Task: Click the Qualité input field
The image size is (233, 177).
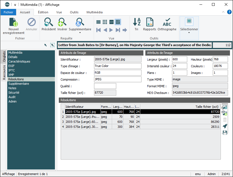Action: 105,86
